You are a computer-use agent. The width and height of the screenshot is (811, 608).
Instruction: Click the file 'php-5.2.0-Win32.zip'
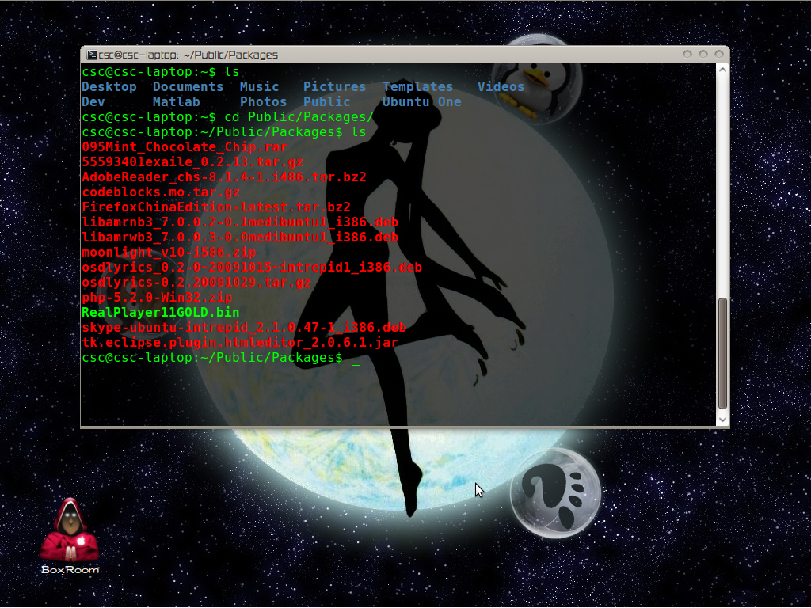point(157,298)
